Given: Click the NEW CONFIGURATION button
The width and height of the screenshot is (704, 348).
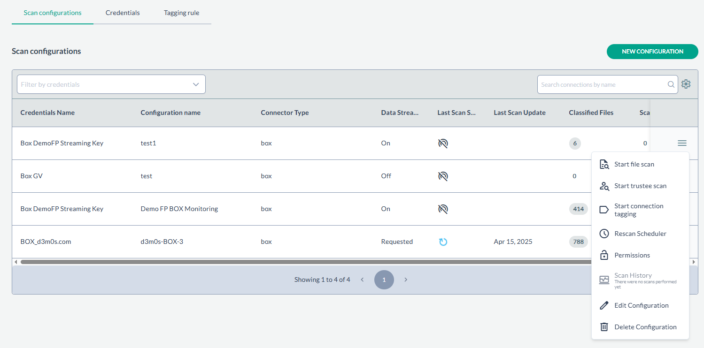Looking at the screenshot, I should click(652, 52).
